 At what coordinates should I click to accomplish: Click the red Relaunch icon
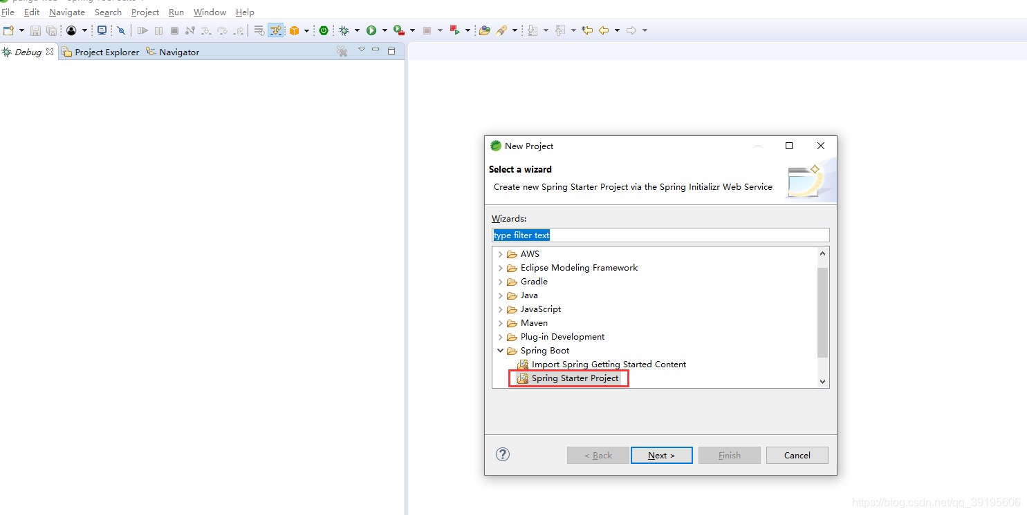pos(454,30)
